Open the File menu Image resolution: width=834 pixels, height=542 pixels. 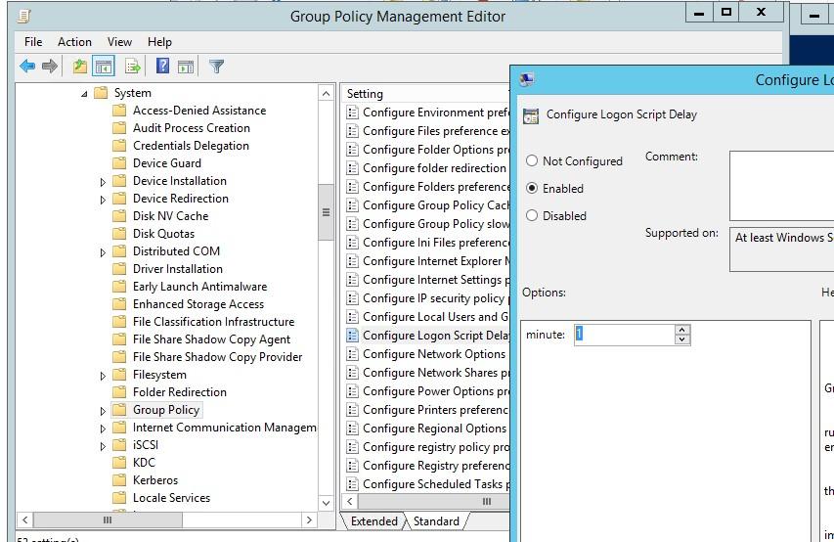33,41
